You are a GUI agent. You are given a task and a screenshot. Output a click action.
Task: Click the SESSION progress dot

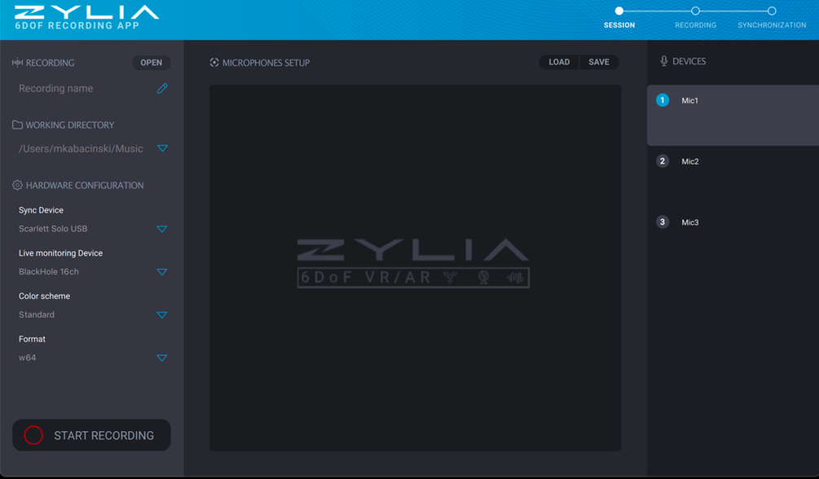(x=619, y=11)
